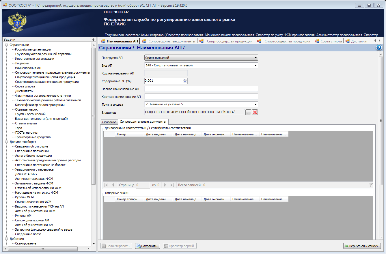
Task: Open the Группа акциза dropdown
Action: coord(256,104)
